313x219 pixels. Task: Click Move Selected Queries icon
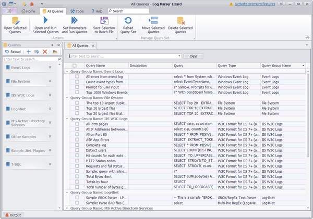click(153, 21)
